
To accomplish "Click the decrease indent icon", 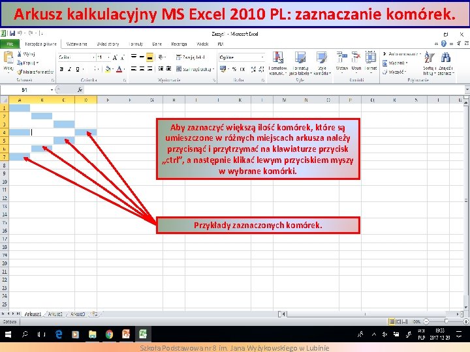I will (x=161, y=69).
